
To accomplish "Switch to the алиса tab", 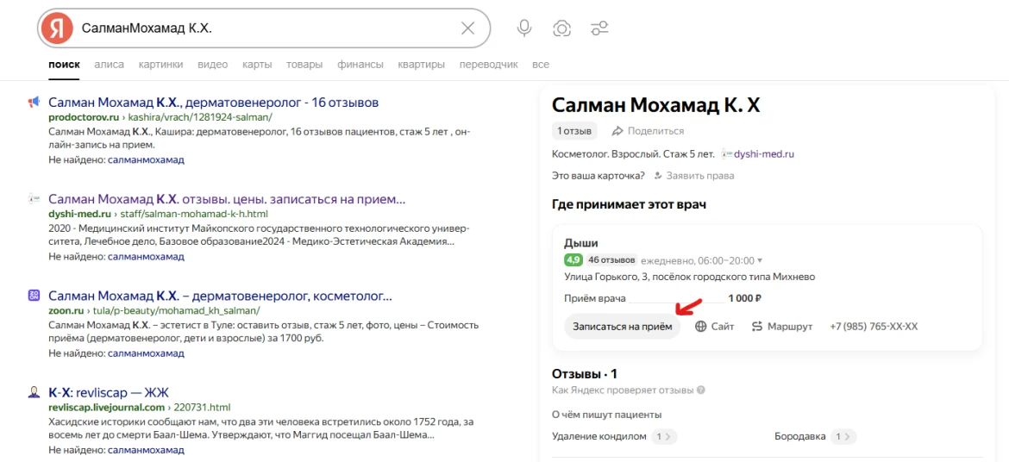I will 110,65.
